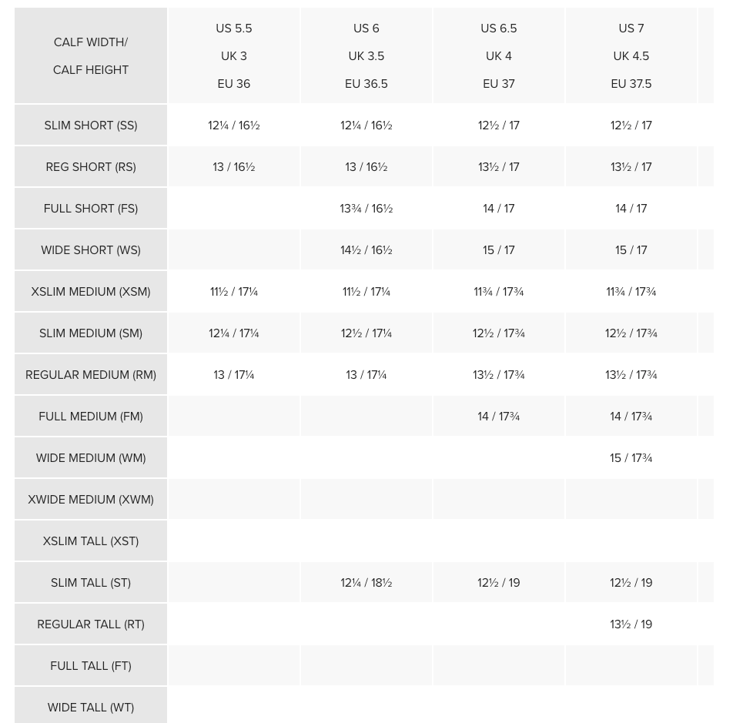Click the US 6.5 / UK 4 column header

pos(499,56)
